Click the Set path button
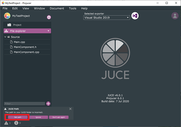Viewport: 181px width, 127px height. tap(18, 117)
